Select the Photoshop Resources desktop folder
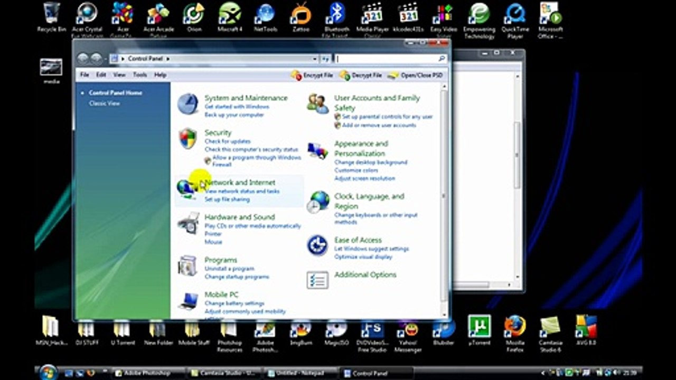The height and width of the screenshot is (380, 676). point(230,337)
